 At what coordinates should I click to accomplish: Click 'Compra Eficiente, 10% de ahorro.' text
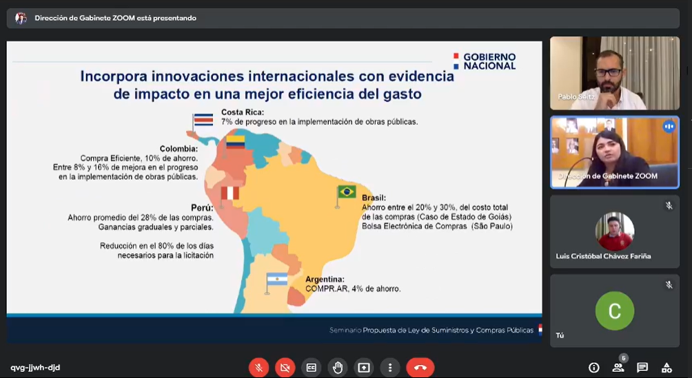pos(139,158)
